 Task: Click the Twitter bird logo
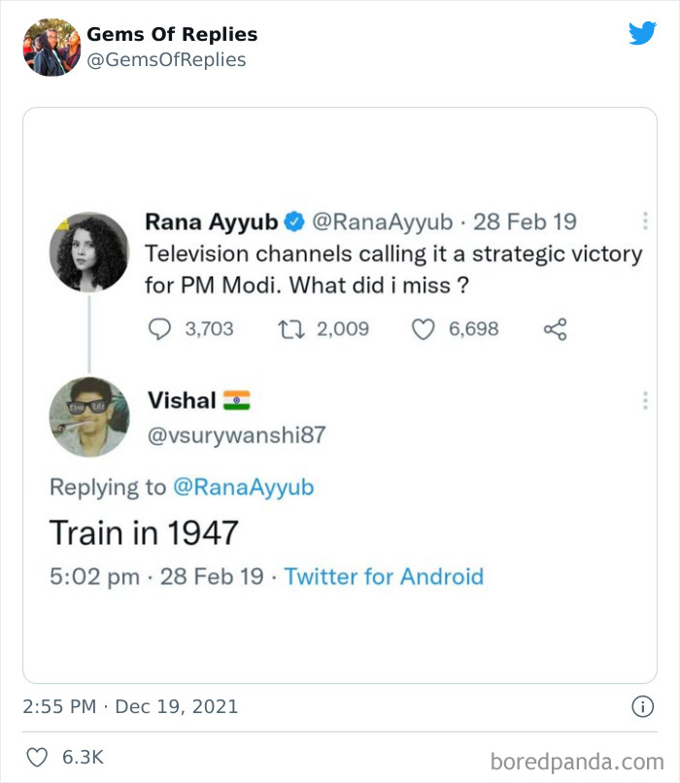click(642, 34)
